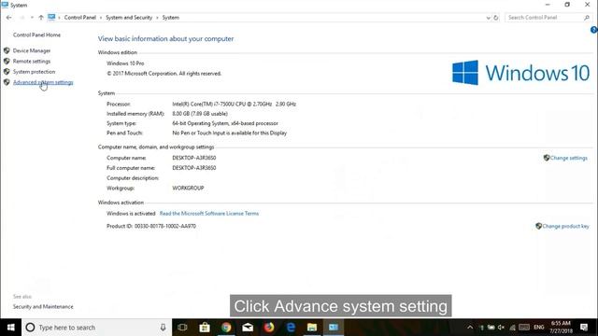Screen dimensions: 598x336
Task: Click the WORKGROUP value text
Action: (x=188, y=189)
